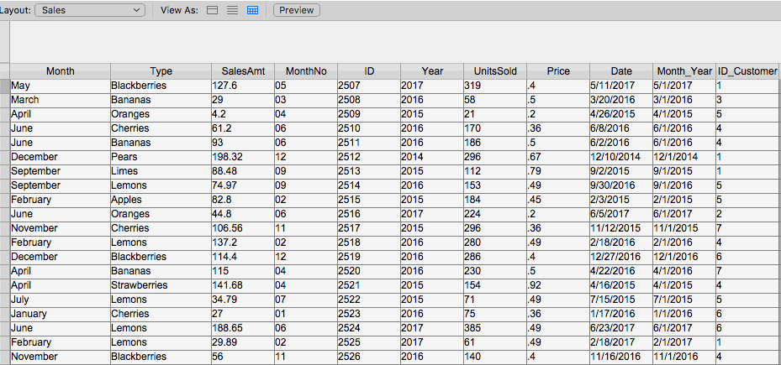Viewport: 781px width, 365px height.
Task: Click the UnitsSold cell 319
Action: point(495,86)
